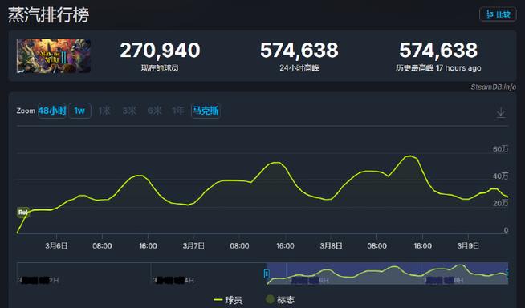Click the chart download icon
The image size is (525, 308).
[501, 112]
